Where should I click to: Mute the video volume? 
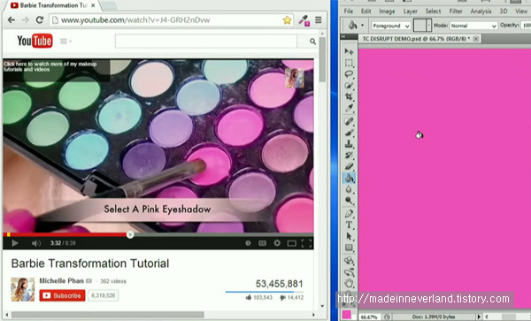tap(36, 243)
